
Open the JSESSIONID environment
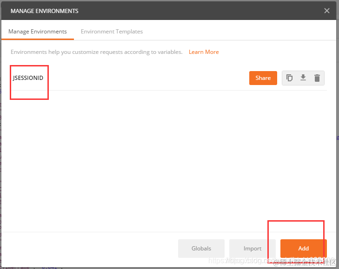(x=28, y=78)
